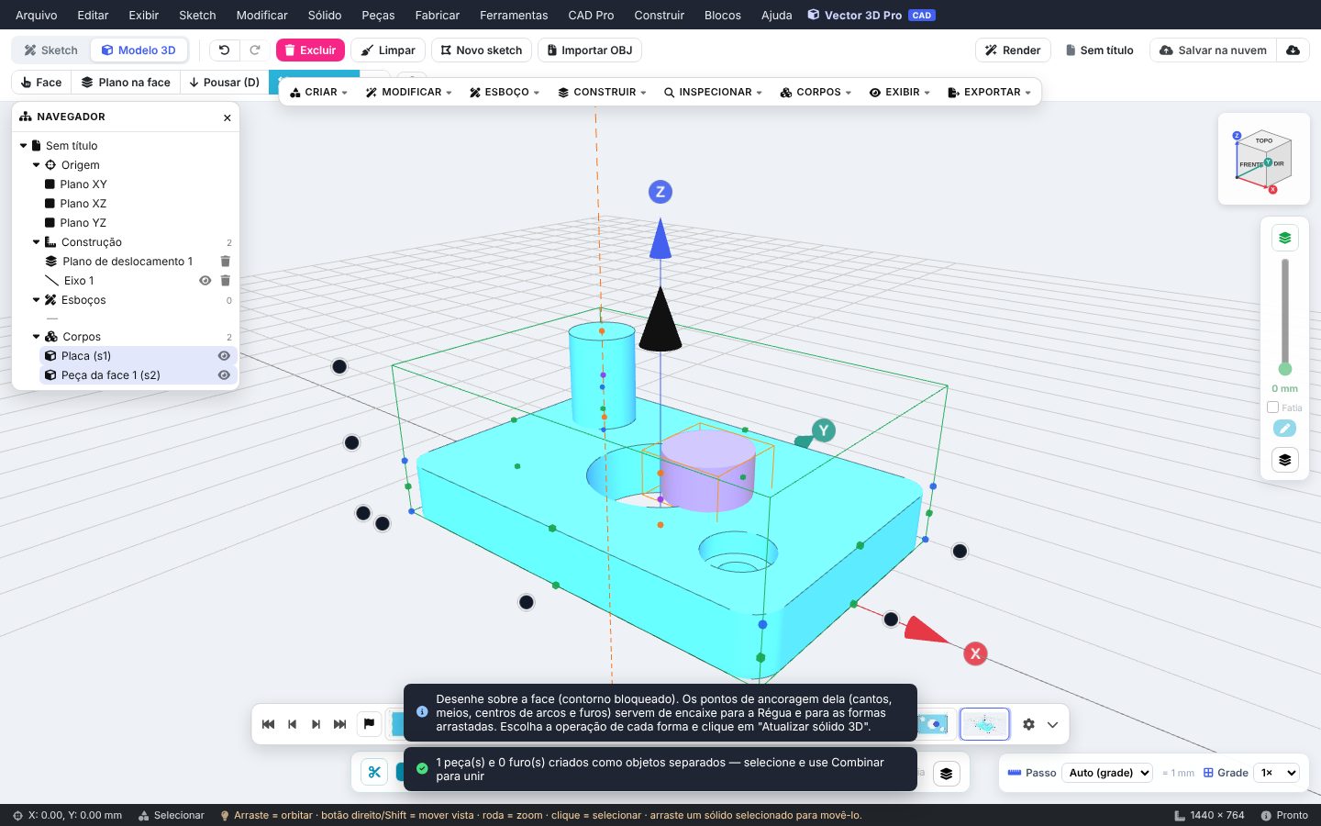1321x826 pixels.
Task: Step back one timeline feature
Action: click(292, 724)
